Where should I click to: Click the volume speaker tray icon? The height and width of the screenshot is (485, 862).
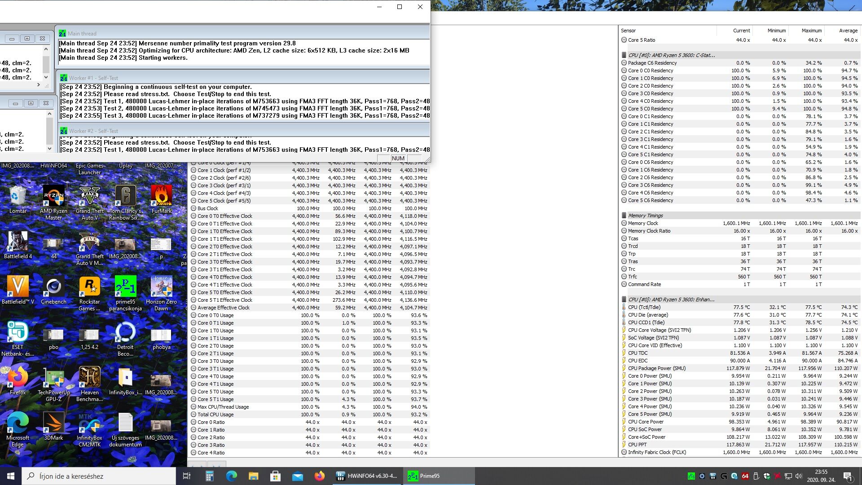pyautogui.click(x=799, y=476)
